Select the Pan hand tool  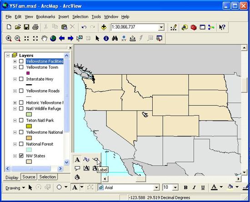[x=44, y=38]
